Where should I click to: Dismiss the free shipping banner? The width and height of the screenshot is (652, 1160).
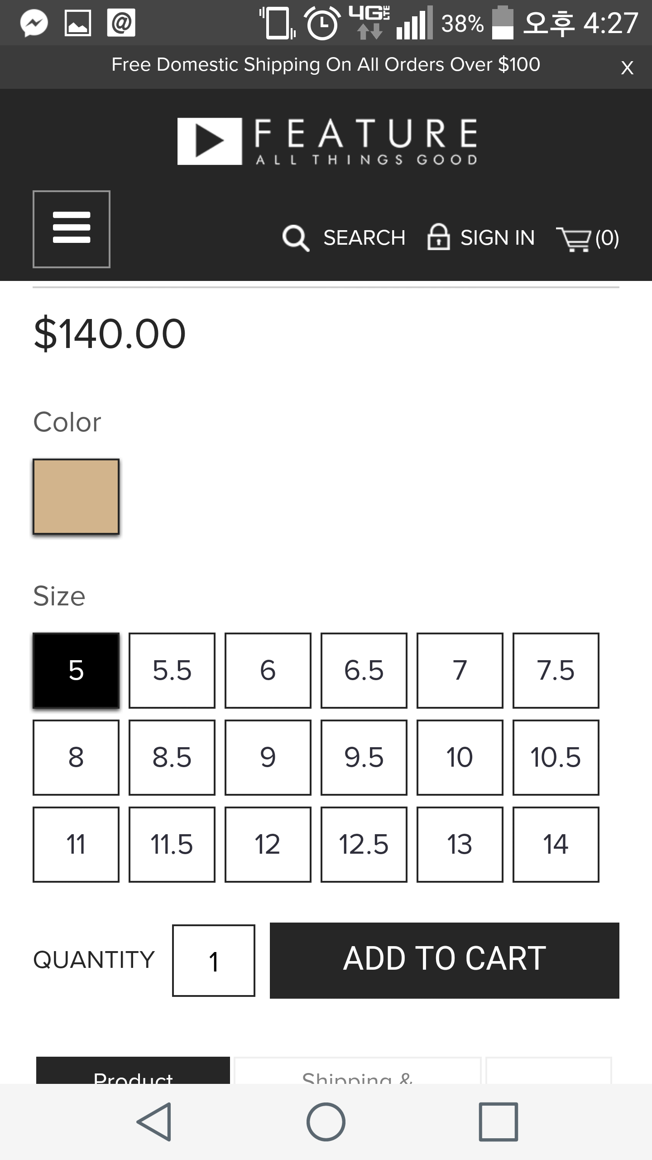click(x=627, y=68)
